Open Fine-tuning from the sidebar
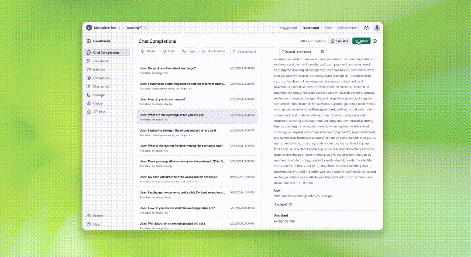 coord(101,86)
